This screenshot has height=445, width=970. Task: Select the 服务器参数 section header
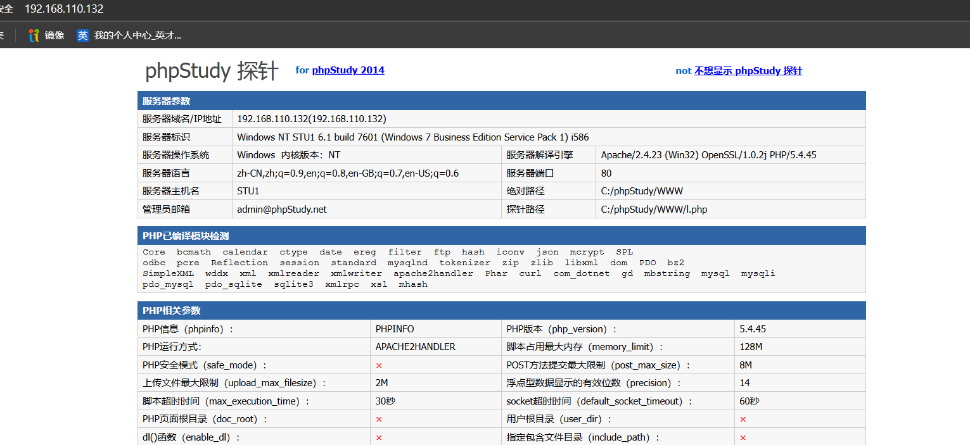(502, 101)
